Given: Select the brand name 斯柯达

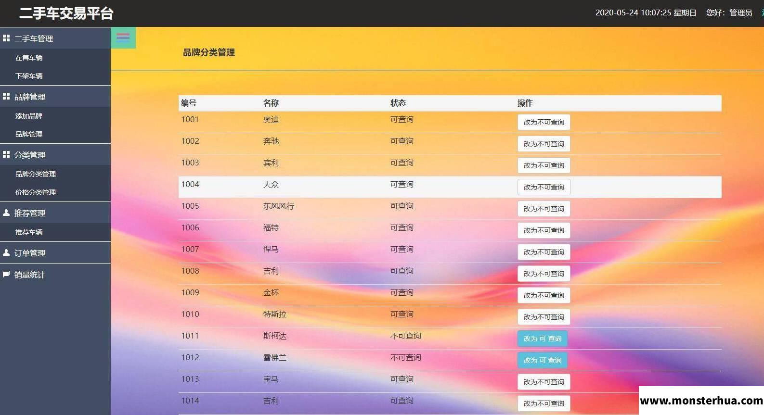Looking at the screenshot, I should pos(275,336).
